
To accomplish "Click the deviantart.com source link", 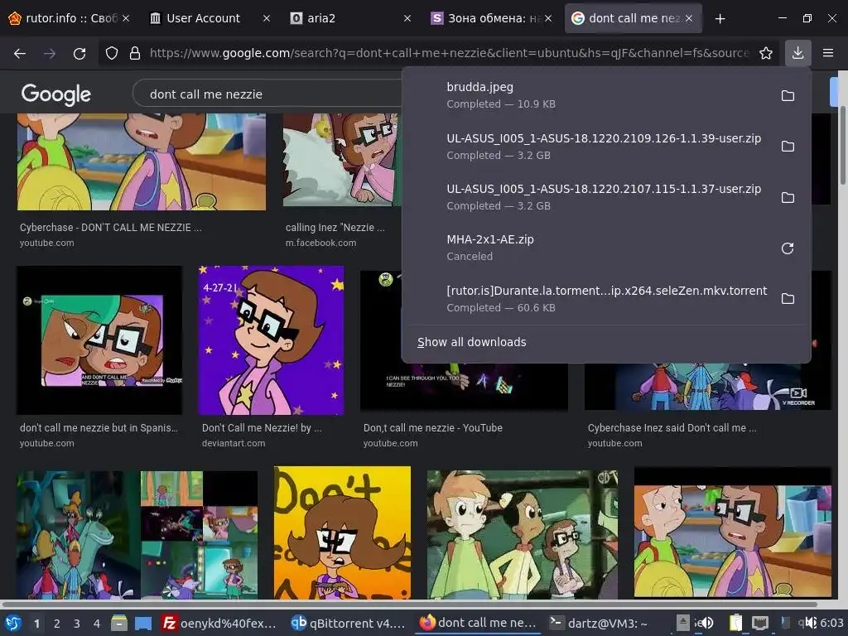I will (x=234, y=443).
